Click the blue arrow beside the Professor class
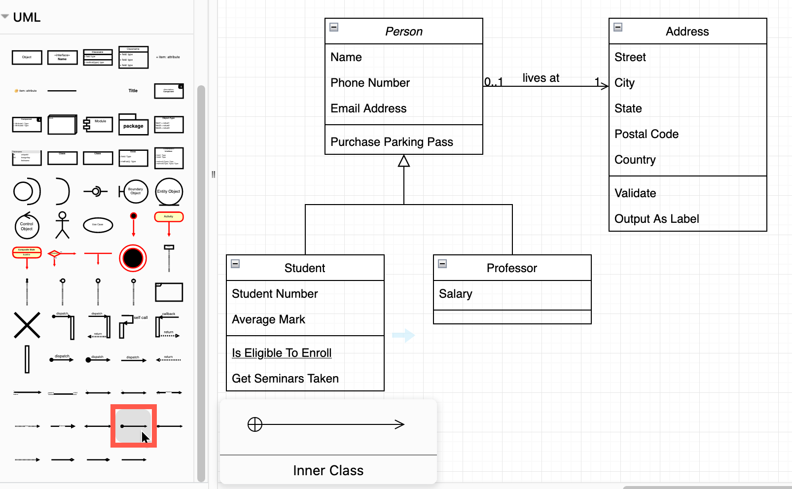The image size is (792, 489). 403,335
